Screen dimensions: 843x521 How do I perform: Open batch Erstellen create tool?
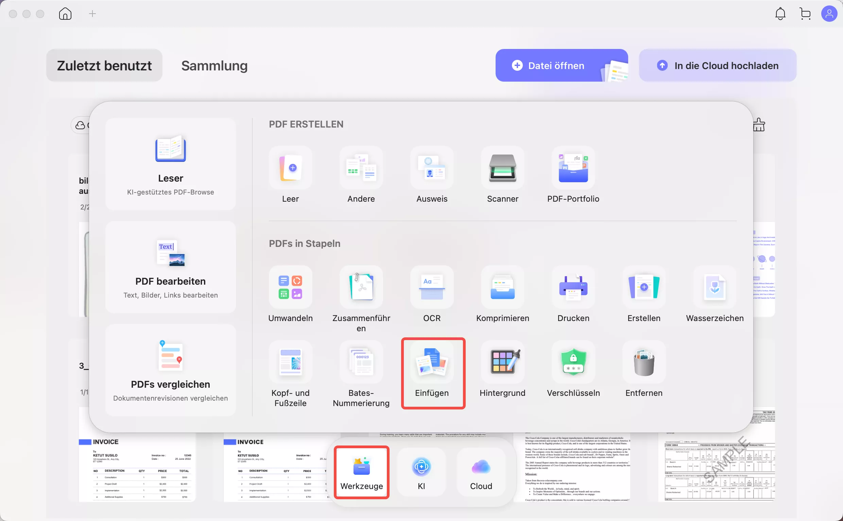(x=644, y=294)
